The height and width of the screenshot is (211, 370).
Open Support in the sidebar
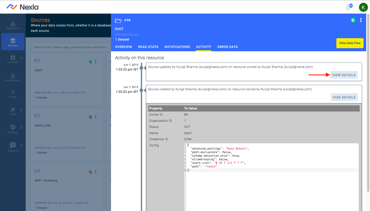pos(13,147)
